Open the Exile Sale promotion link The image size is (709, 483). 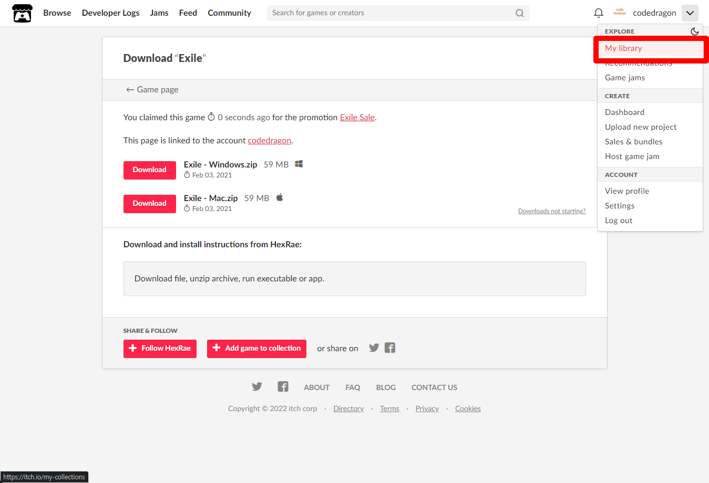[x=357, y=118]
